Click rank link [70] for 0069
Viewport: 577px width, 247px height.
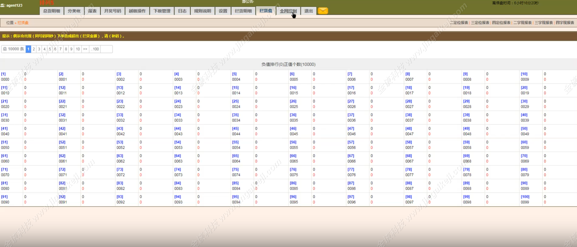click(x=524, y=156)
